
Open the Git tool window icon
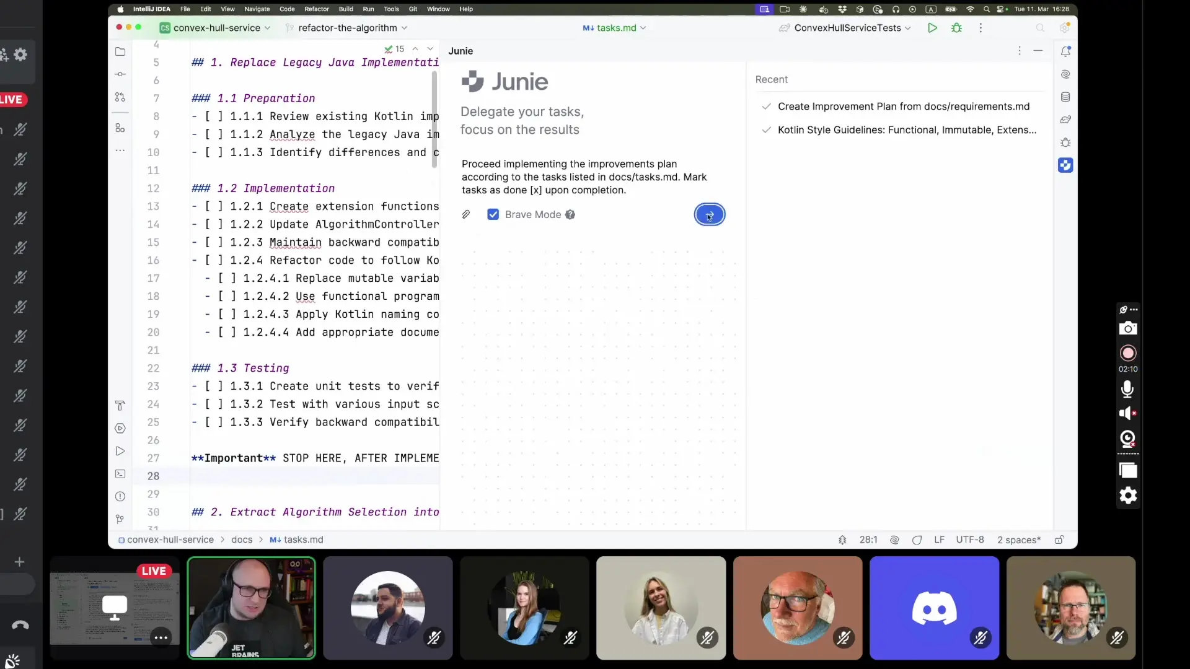tap(120, 519)
